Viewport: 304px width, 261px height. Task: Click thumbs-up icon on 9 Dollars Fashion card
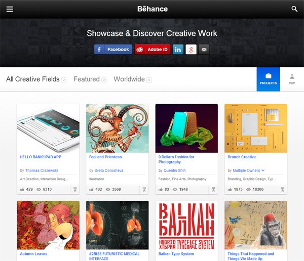tap(161, 189)
